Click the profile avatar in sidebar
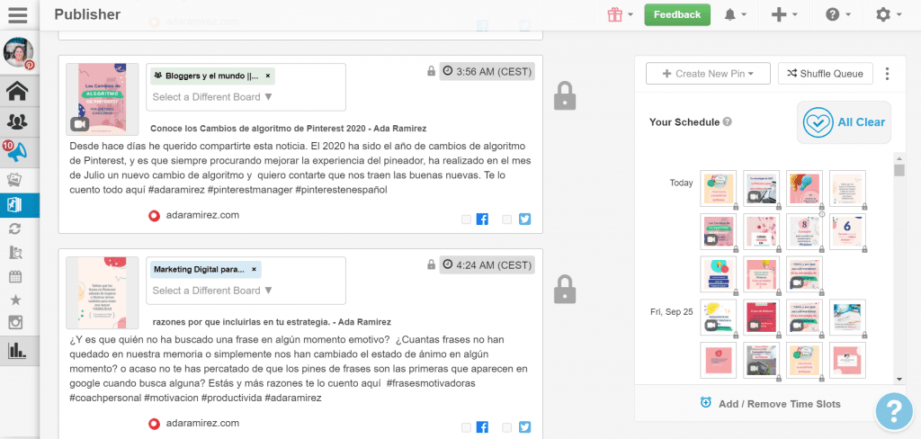921x439 pixels. click(x=19, y=53)
